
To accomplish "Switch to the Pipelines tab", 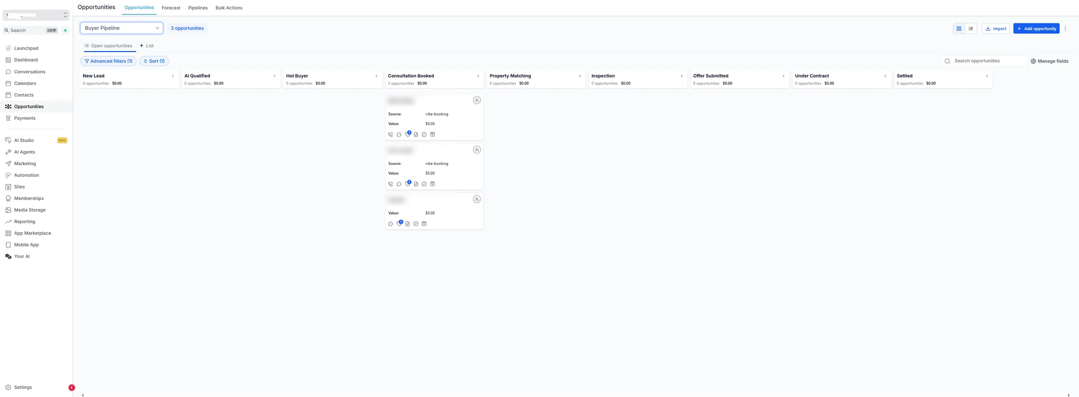I will (x=198, y=8).
